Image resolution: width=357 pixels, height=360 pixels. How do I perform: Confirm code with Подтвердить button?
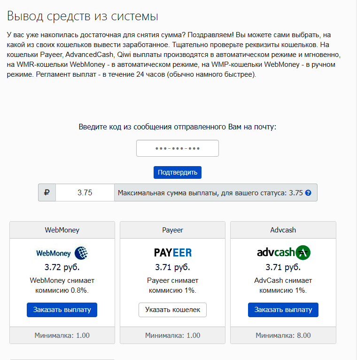[178, 172]
